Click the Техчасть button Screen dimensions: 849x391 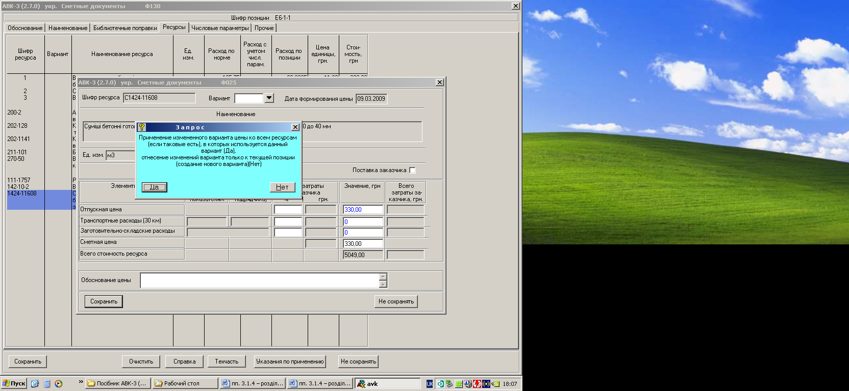pyautogui.click(x=227, y=361)
